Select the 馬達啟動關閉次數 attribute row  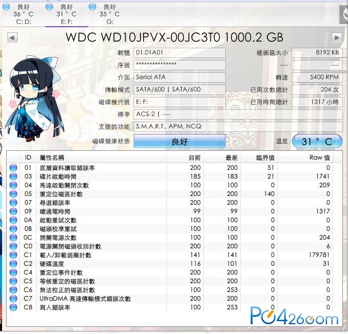[x=174, y=185]
